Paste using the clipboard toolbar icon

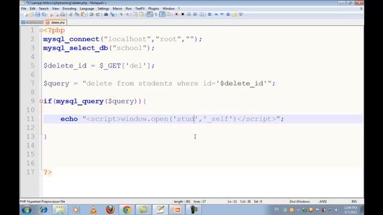click(83, 14)
